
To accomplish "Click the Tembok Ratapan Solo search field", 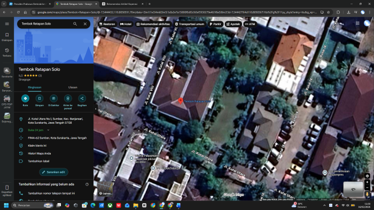I will coord(45,24).
